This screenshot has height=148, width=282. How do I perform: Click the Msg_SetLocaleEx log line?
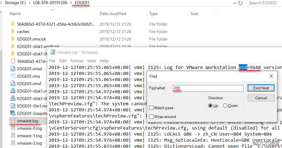click(165, 140)
